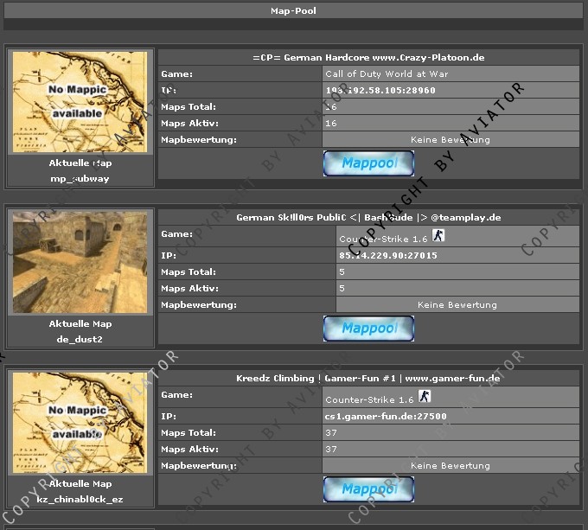588x530 pixels.
Task: Click 'Keine Bewertung' for the Crazy-Platoon server
Action: [450, 139]
